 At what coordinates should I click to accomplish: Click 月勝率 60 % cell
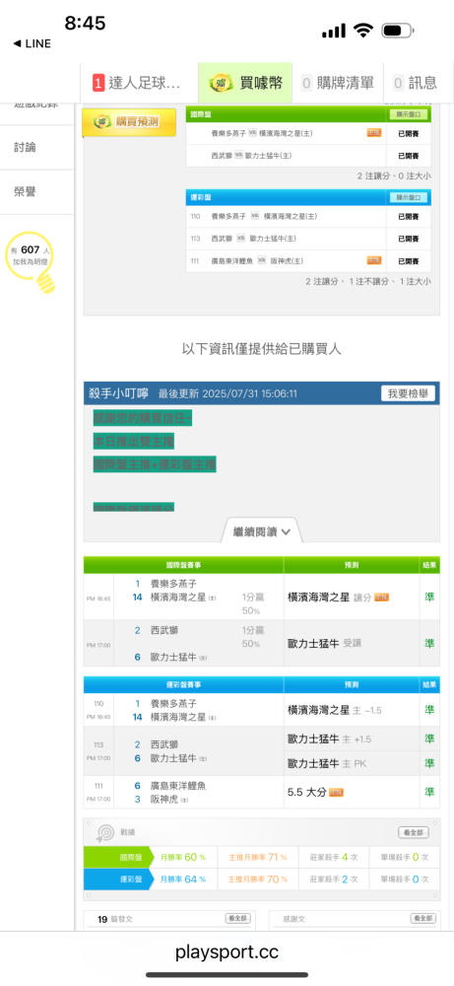(183, 857)
